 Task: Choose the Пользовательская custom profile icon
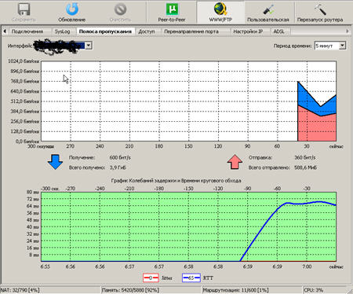(x=268, y=10)
